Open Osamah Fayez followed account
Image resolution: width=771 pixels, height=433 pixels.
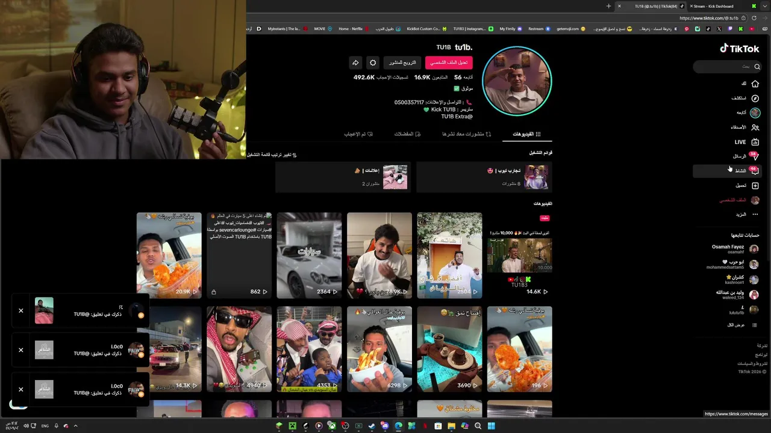tap(735, 249)
